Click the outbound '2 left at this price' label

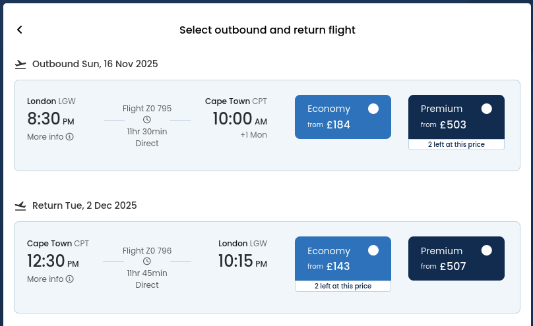(456, 144)
